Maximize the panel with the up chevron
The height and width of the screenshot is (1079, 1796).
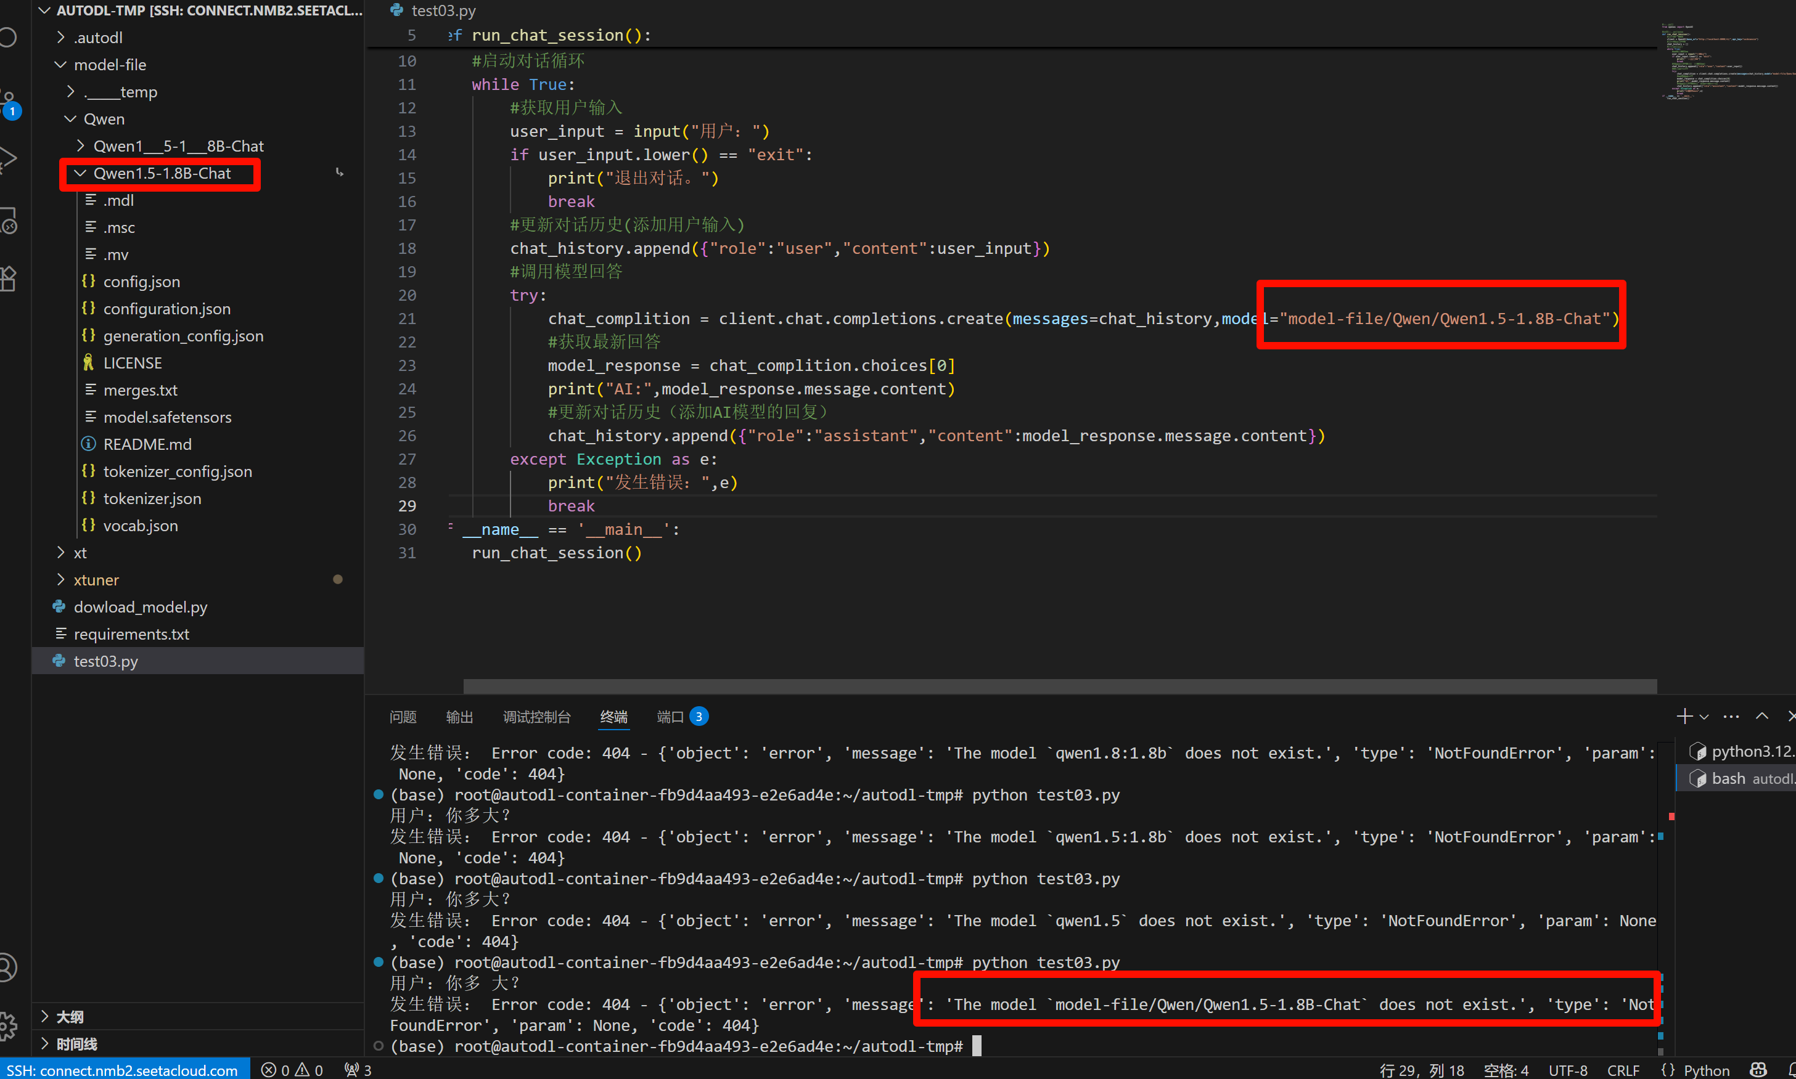pyautogui.click(x=1762, y=716)
